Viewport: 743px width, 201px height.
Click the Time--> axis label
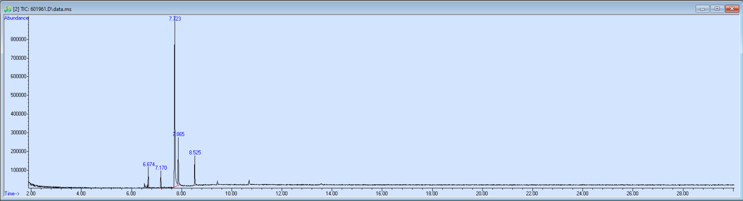point(12,193)
